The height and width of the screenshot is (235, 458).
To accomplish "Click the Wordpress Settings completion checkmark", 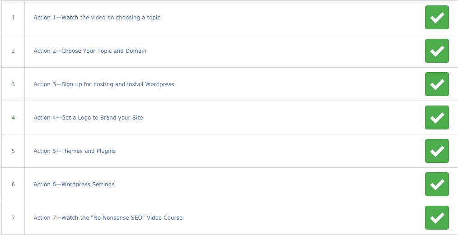I will [x=437, y=184].
